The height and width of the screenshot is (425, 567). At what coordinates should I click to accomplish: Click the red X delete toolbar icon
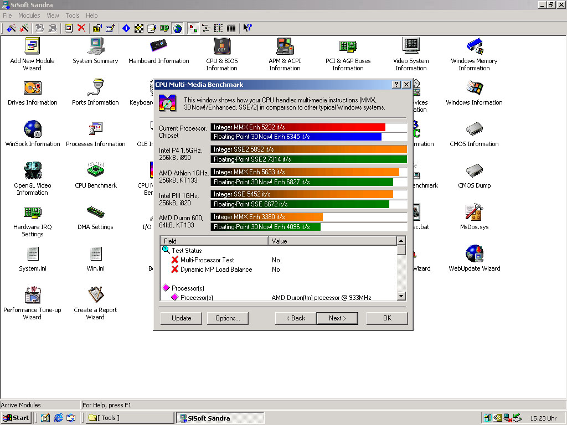(81, 28)
